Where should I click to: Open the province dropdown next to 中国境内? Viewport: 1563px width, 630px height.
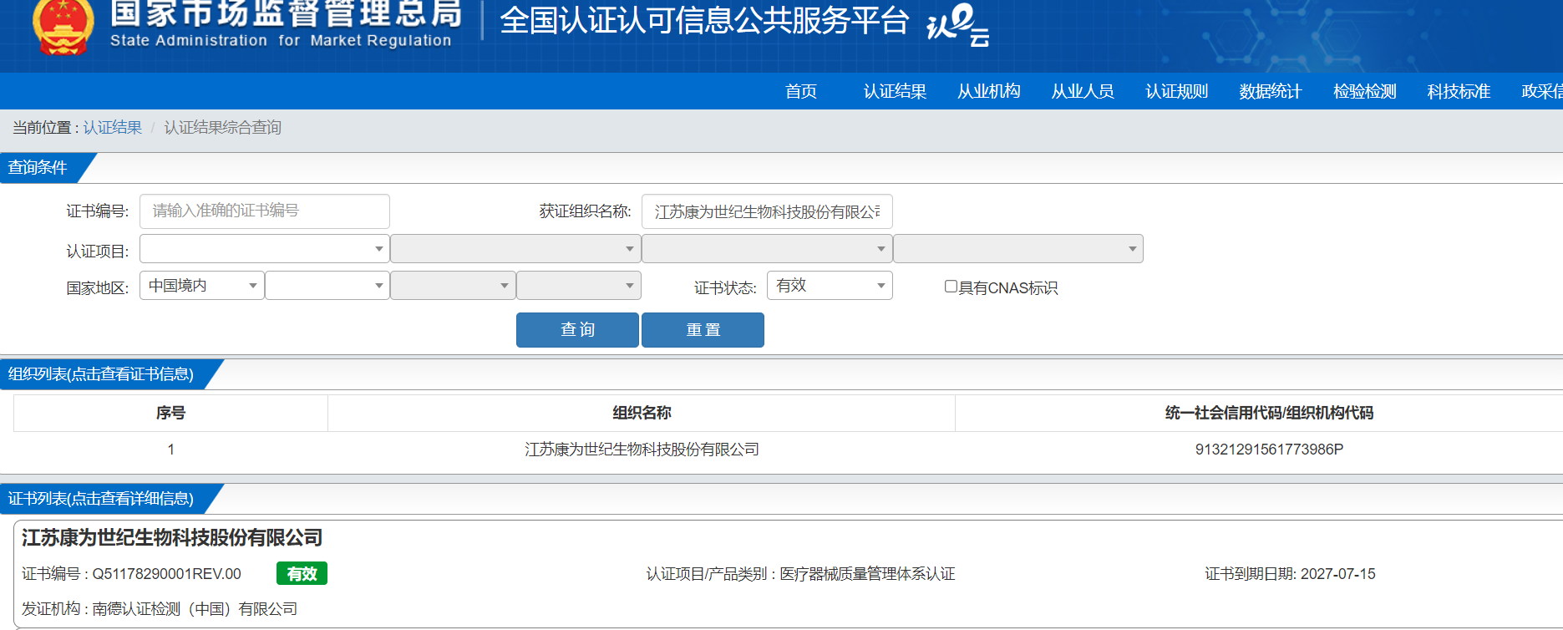(327, 286)
